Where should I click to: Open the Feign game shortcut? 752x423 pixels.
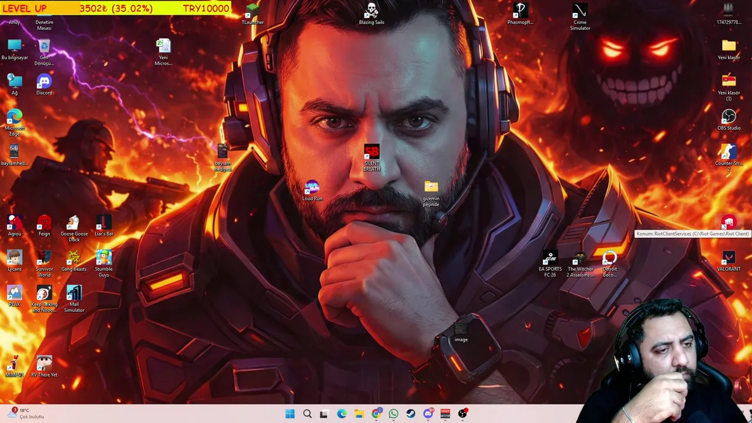(x=44, y=226)
